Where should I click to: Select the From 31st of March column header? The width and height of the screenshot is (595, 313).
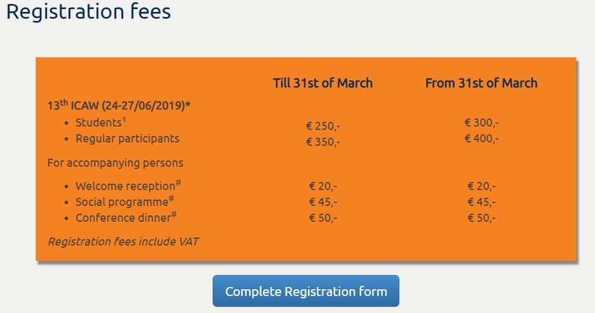click(481, 83)
